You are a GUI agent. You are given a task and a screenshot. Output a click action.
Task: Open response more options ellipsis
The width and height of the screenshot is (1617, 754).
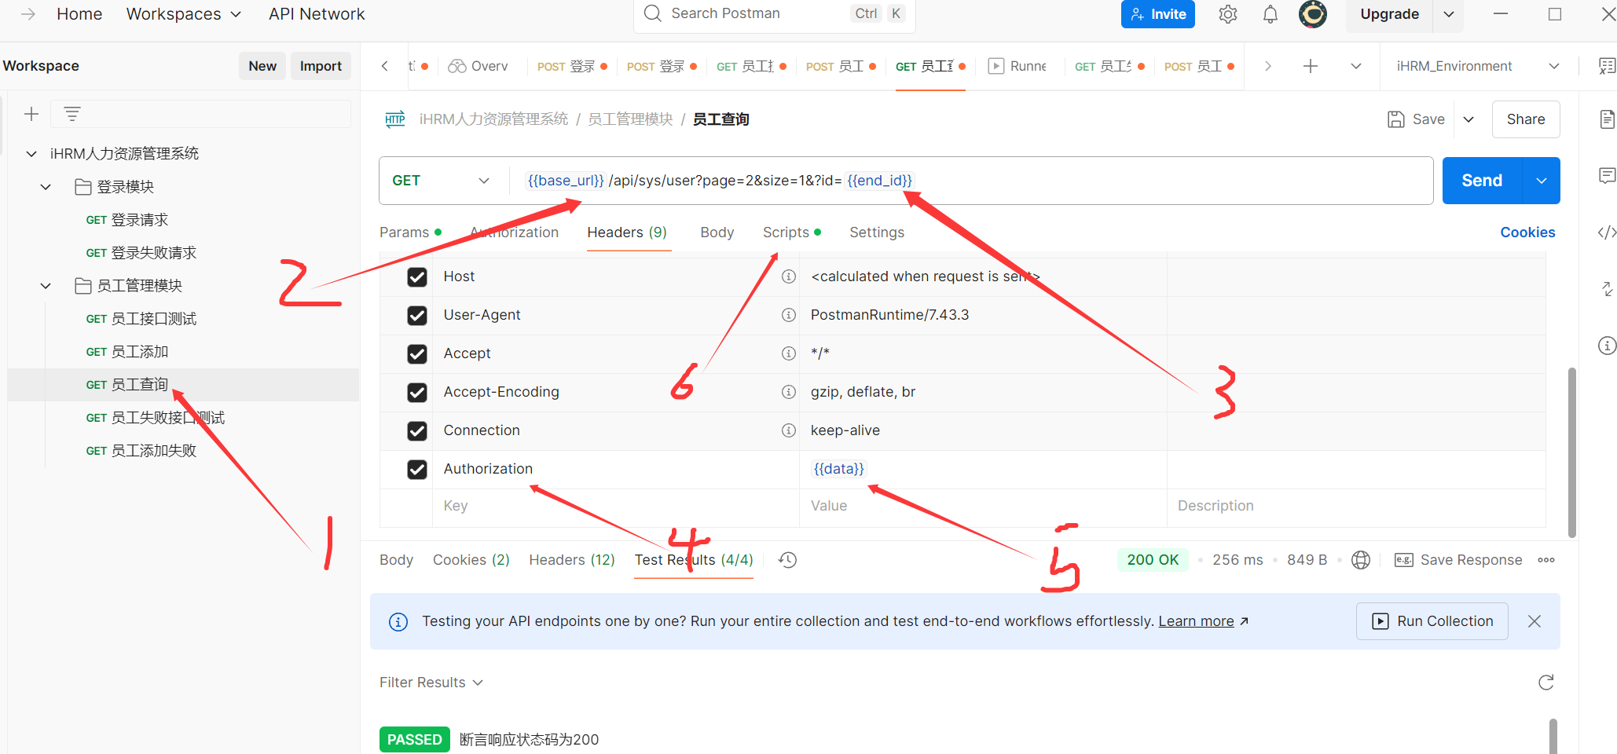(1546, 560)
